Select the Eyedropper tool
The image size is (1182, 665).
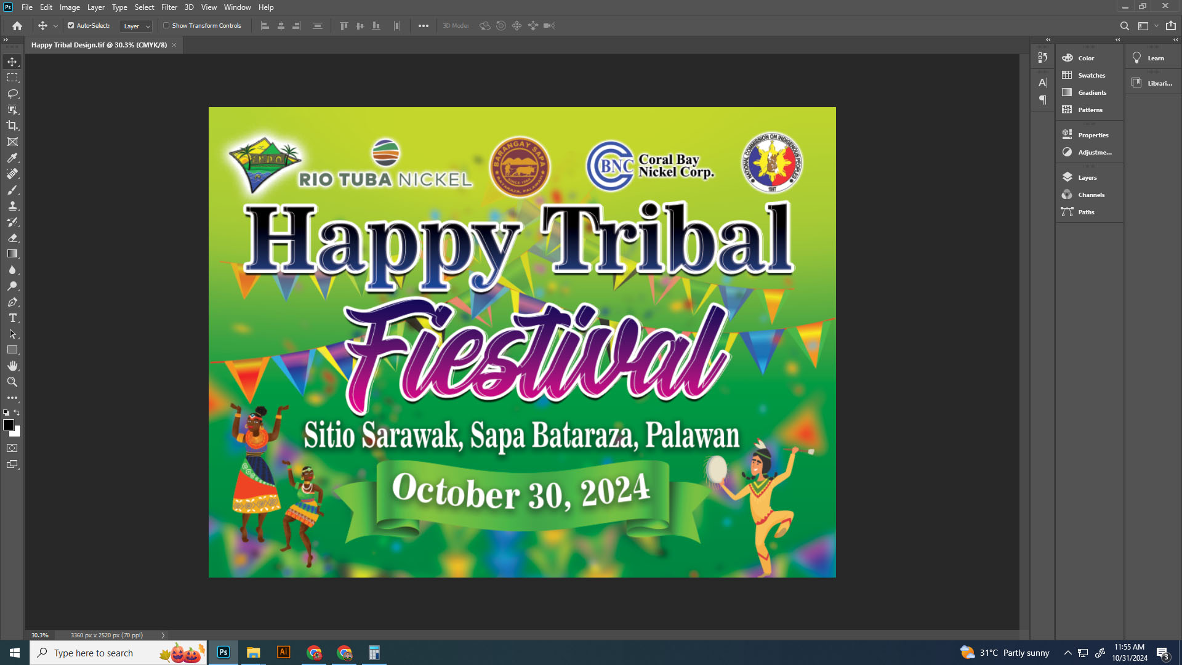pyautogui.click(x=12, y=158)
